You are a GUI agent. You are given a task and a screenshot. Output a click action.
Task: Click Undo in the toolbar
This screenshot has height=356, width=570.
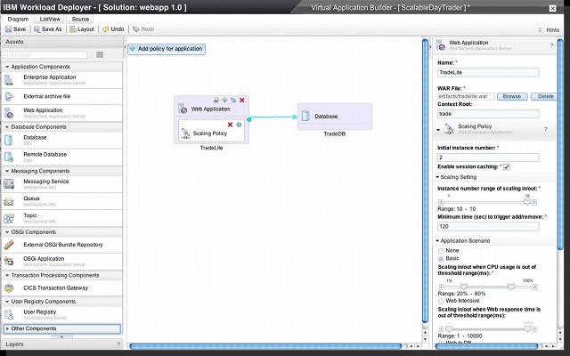pos(113,29)
